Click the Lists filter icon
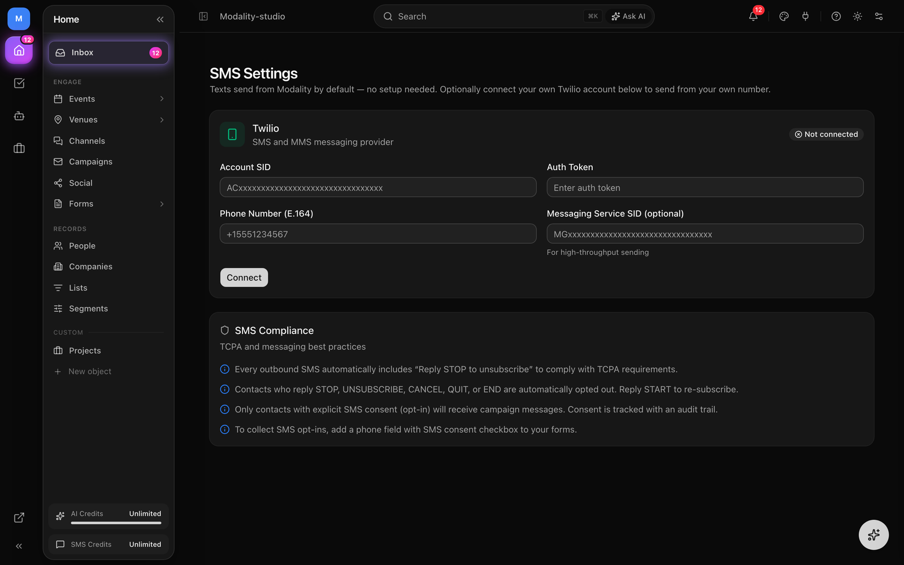This screenshot has height=565, width=904. click(58, 288)
